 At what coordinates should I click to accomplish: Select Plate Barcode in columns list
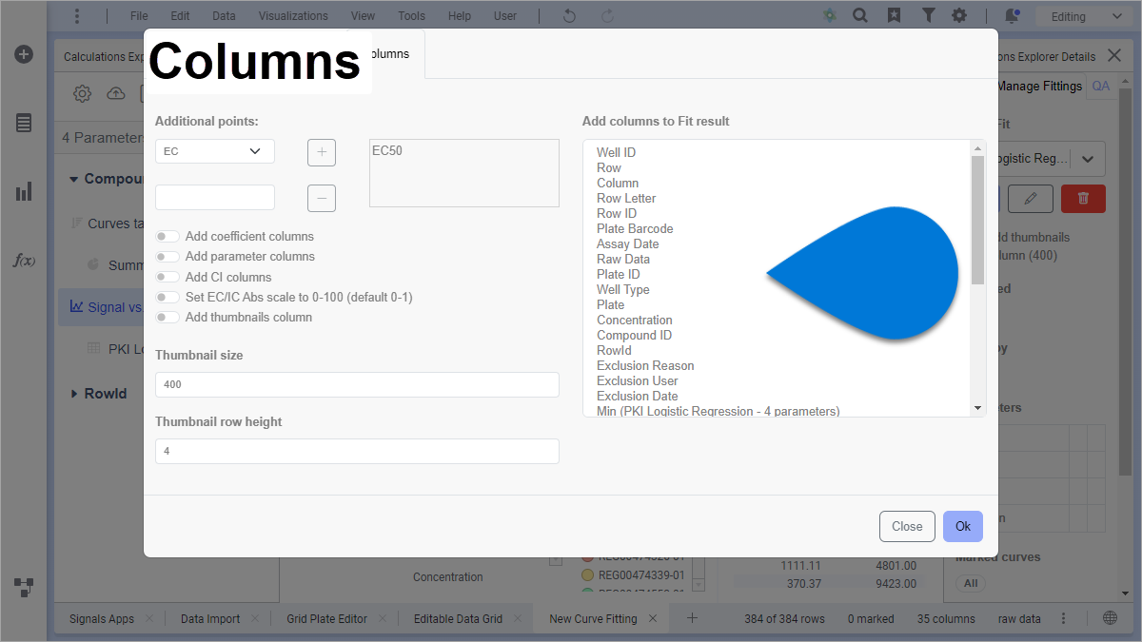[x=635, y=228]
